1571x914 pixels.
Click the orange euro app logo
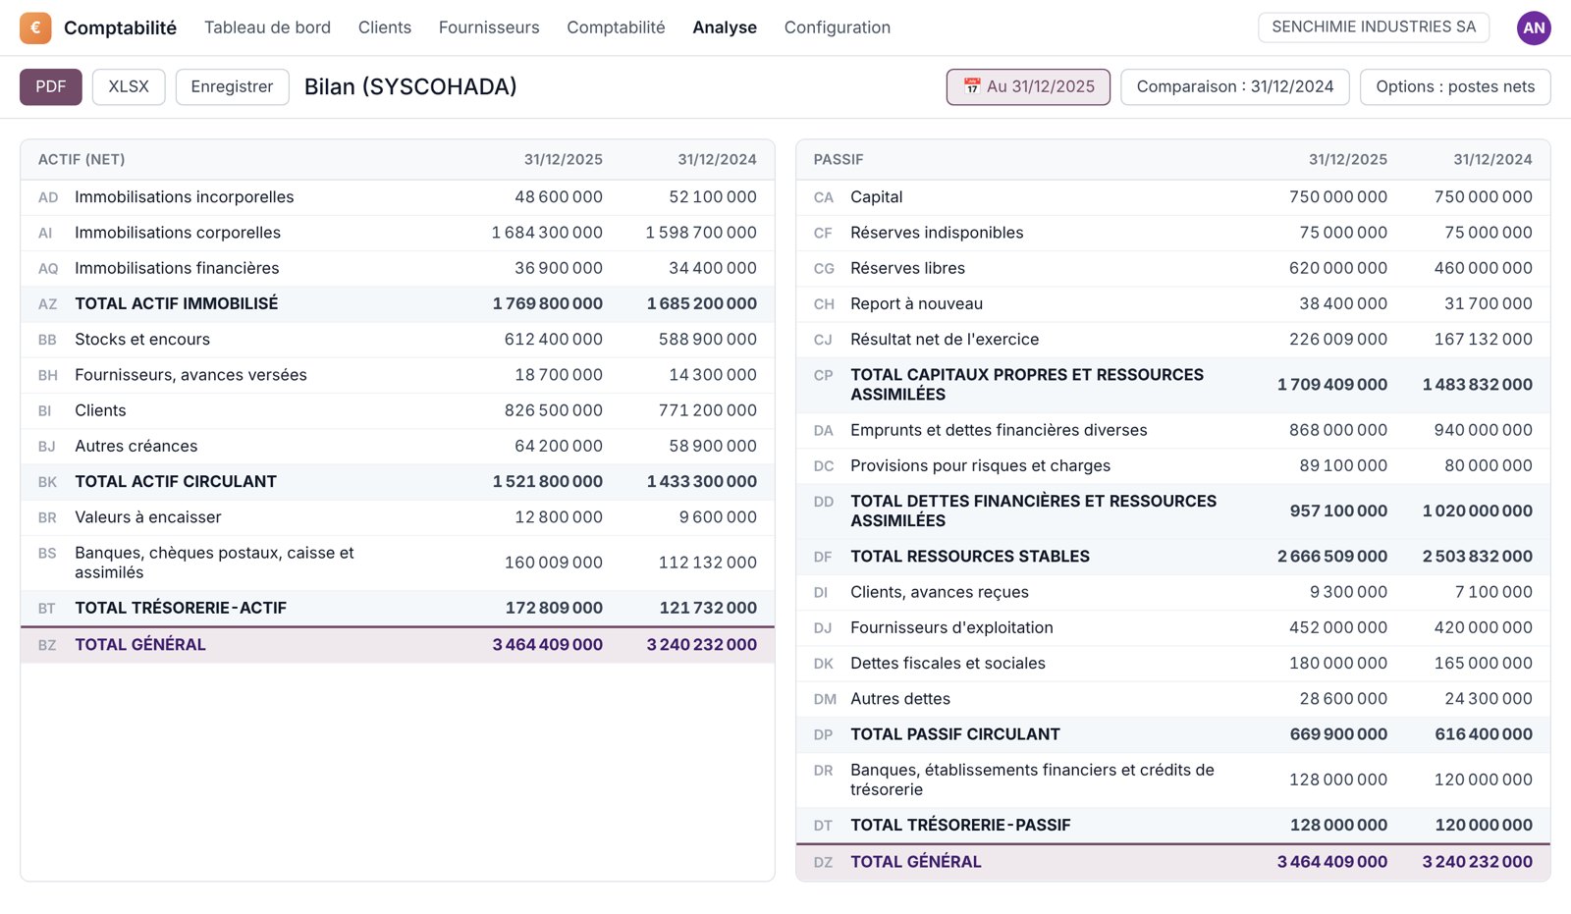tap(35, 27)
